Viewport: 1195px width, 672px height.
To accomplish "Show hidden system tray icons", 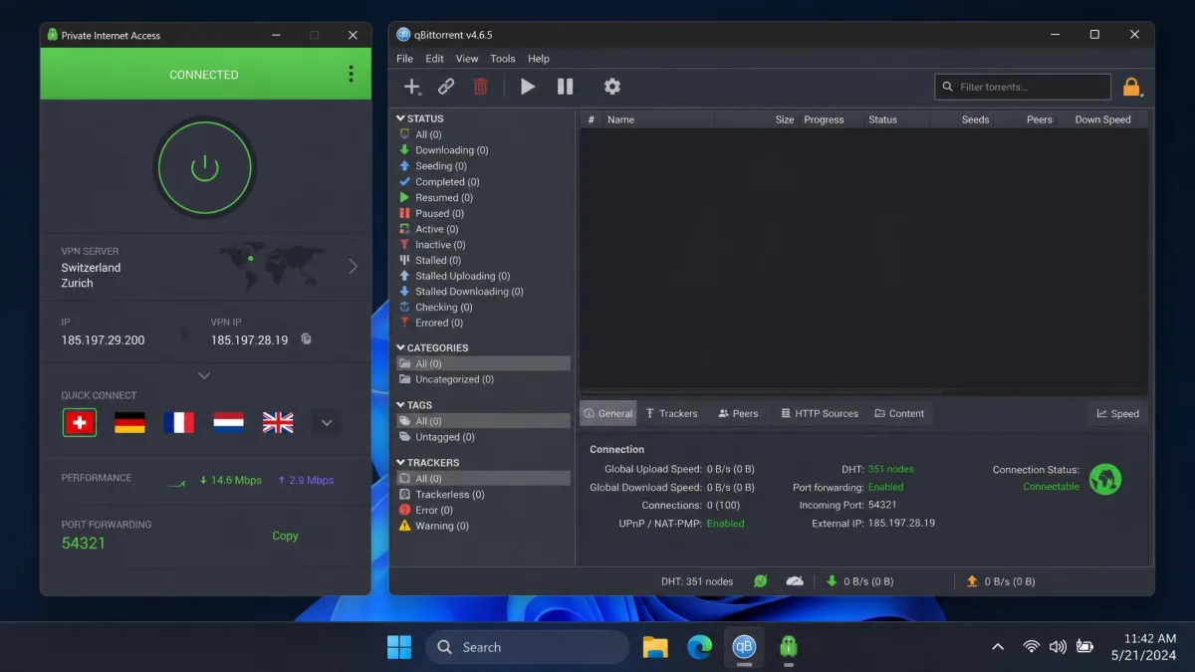I will (998, 647).
